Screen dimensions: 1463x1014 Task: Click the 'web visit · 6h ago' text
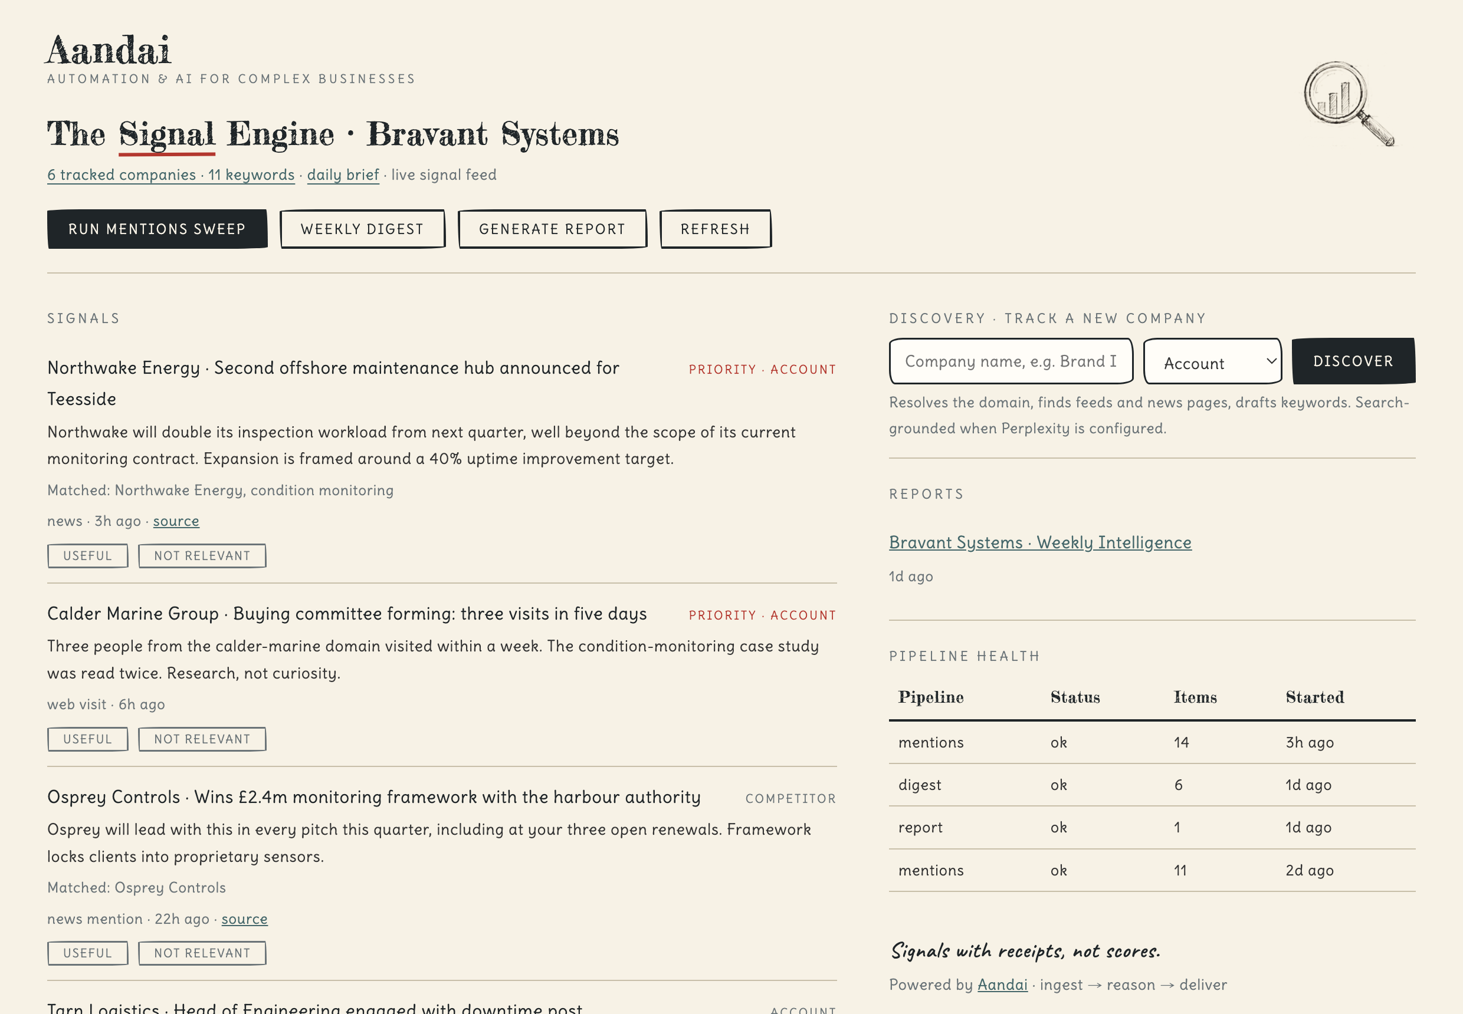pyautogui.click(x=106, y=704)
